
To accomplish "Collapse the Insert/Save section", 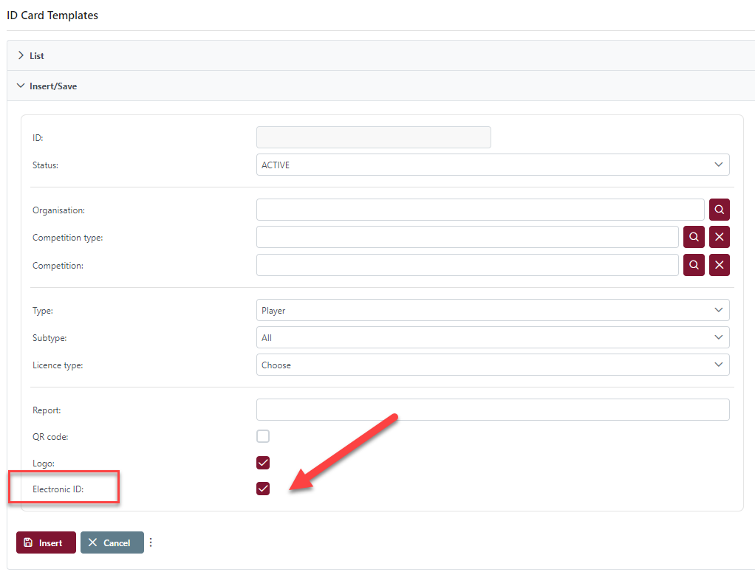I will point(52,86).
